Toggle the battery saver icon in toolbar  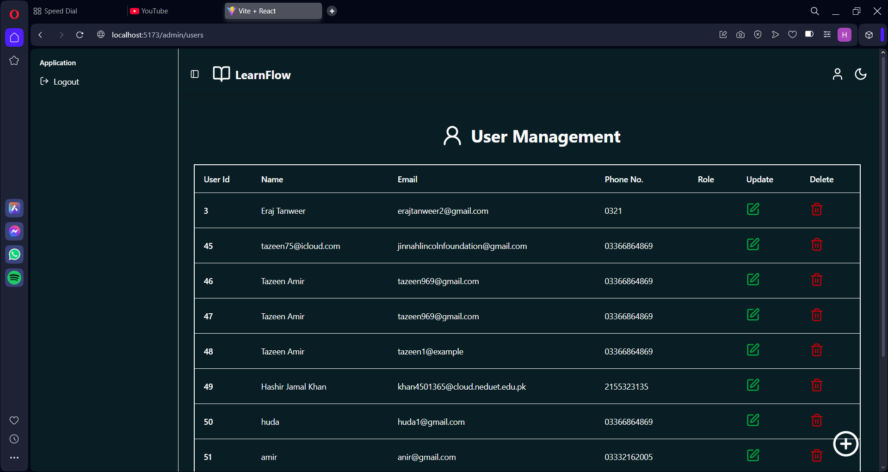pyautogui.click(x=809, y=35)
